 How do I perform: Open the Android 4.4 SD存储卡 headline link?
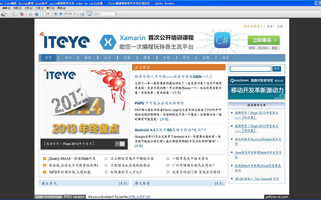point(171,130)
